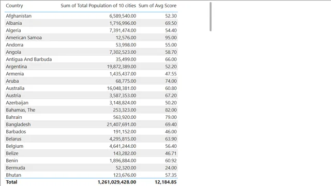Screen dimensions: 331x186
Task: Select the Bangladesh country cell
Action: [x=18, y=125]
